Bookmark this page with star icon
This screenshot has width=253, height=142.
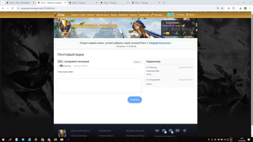(x=222, y=8)
